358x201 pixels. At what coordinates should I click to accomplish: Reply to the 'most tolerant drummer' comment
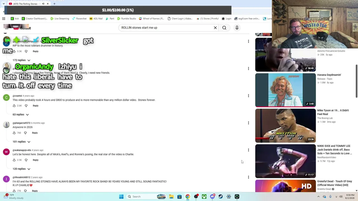click(x=36, y=51)
